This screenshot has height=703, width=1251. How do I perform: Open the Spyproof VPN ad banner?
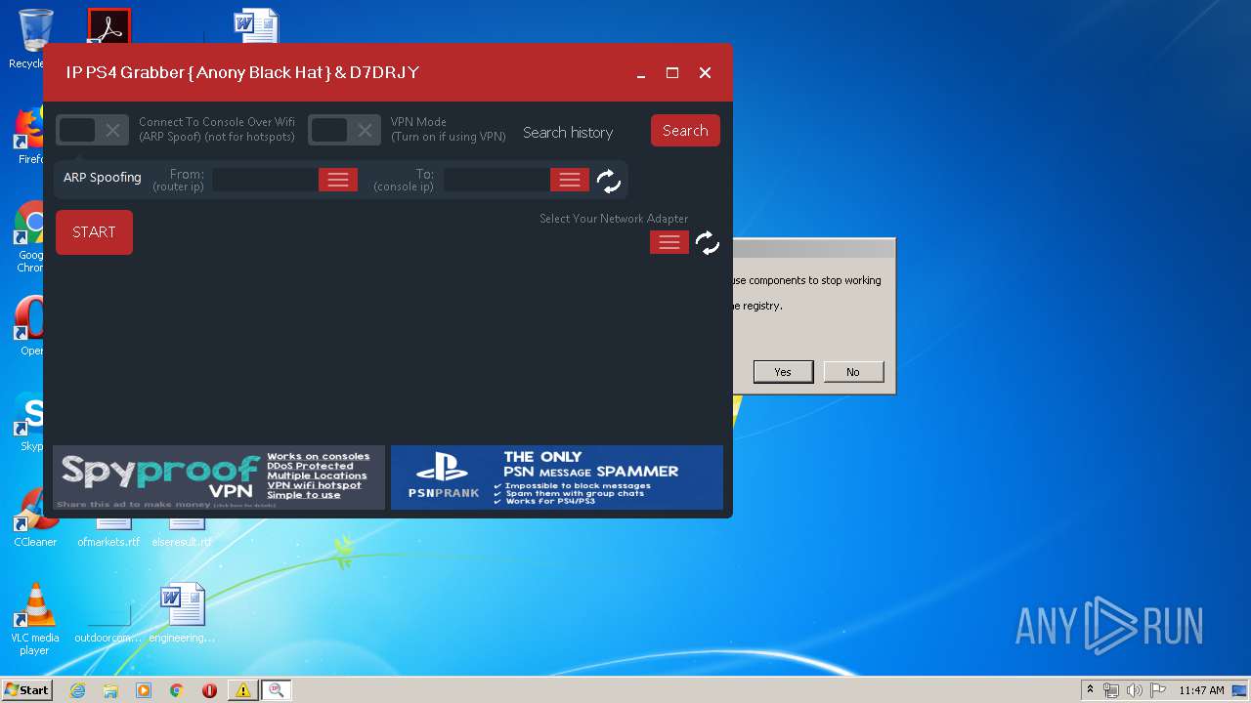219,477
